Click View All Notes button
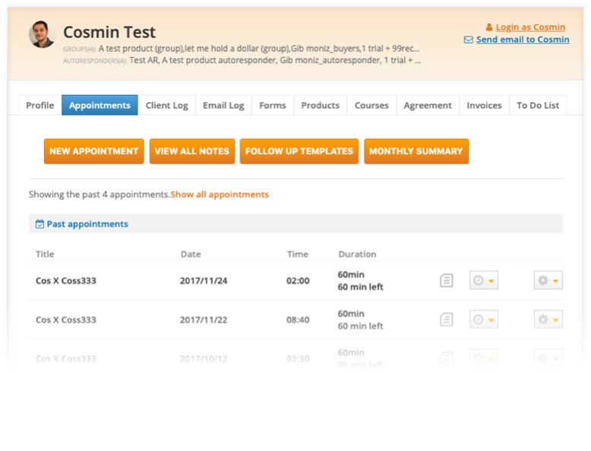 click(192, 151)
